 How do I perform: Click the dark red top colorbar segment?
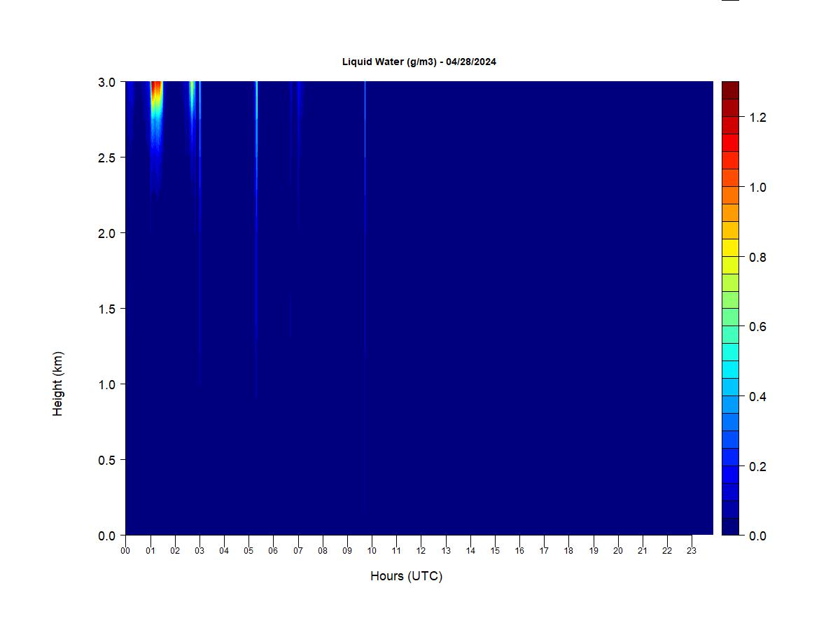[730, 90]
